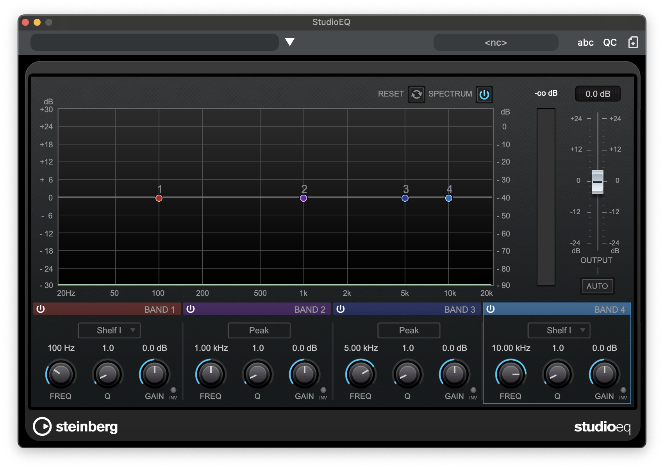664x469 pixels.
Task: Toggle the Spectrum display power button
Action: pyautogui.click(x=484, y=94)
